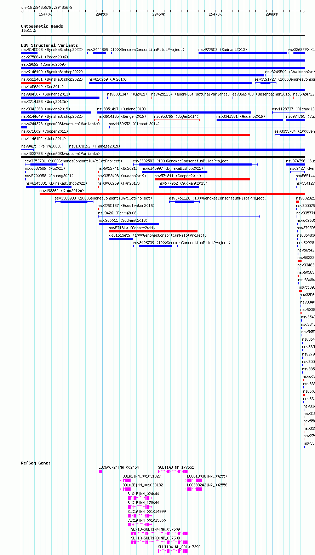Click nsv984307 (Sudmant2013) label
This screenshot has width=315, height=555.
click(x=45, y=94)
